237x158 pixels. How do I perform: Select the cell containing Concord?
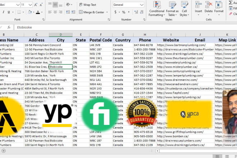point(61,45)
